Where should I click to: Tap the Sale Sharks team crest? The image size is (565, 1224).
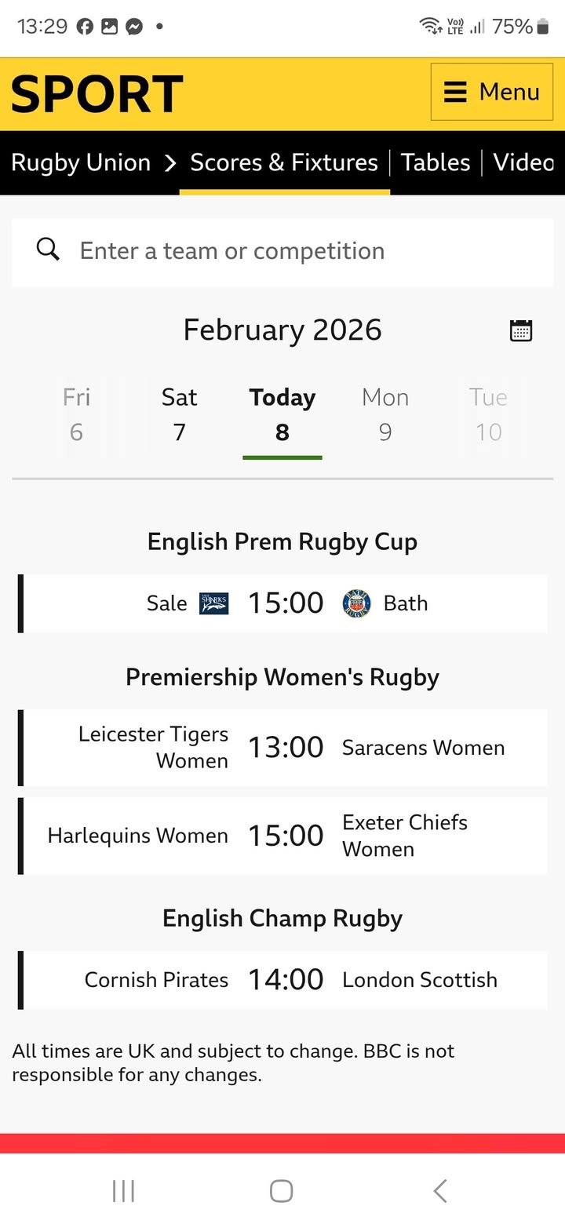[213, 603]
